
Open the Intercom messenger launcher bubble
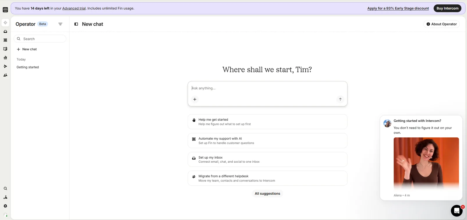tap(457, 211)
